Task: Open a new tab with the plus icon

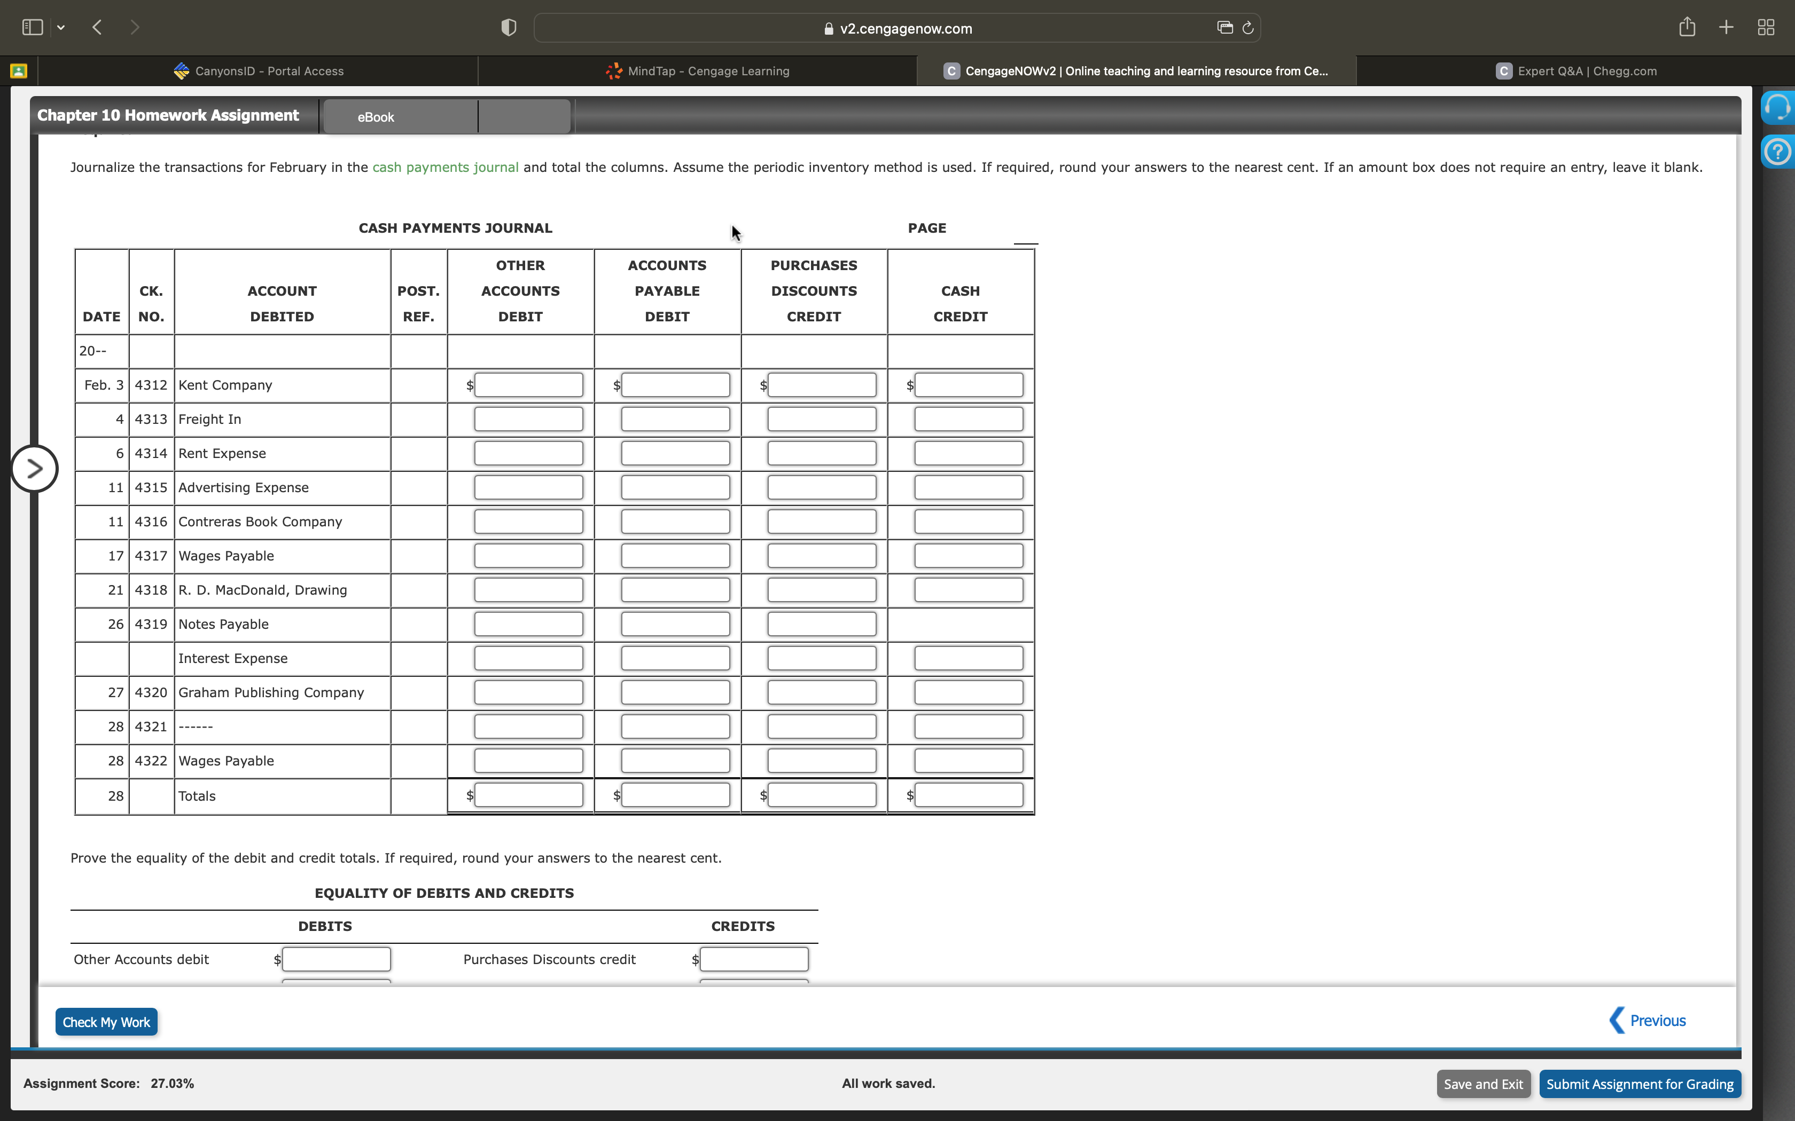Action: pyautogui.click(x=1726, y=27)
